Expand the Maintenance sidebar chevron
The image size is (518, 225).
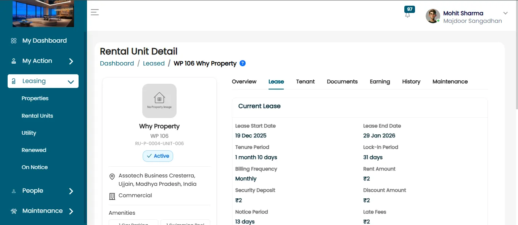click(71, 211)
